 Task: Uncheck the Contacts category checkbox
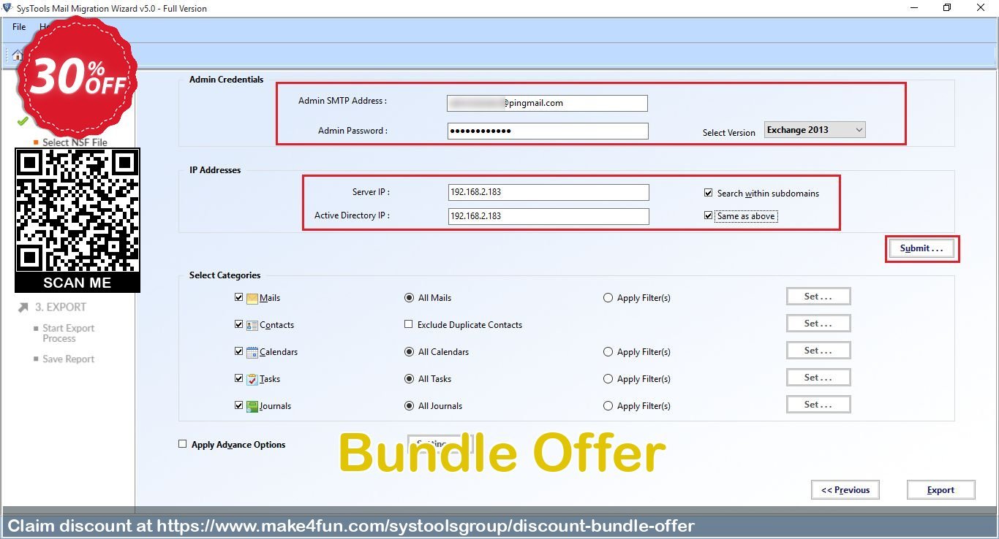239,324
